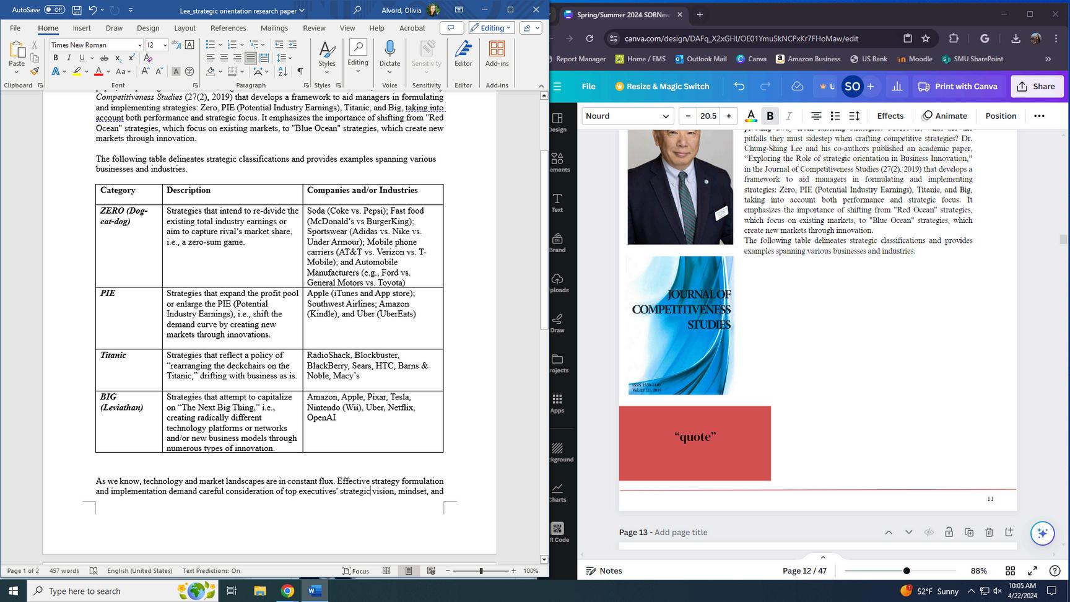Expand the Styles gallery dropdown

(x=327, y=72)
